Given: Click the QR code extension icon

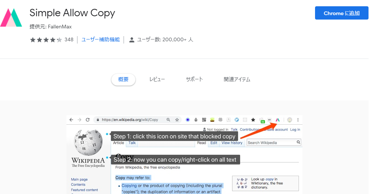Looking at the screenshot, I should 204,119.
